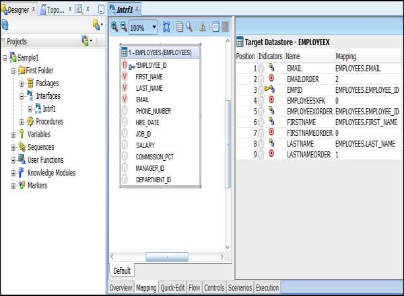Switch to the Flow tab

pos(194,288)
